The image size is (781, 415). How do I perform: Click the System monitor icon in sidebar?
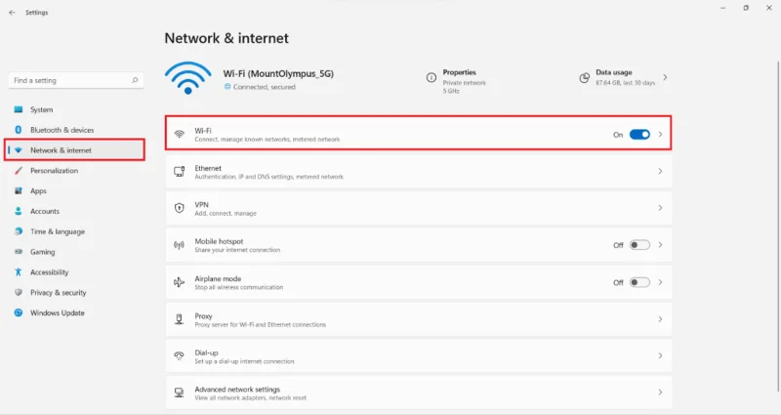coord(19,109)
